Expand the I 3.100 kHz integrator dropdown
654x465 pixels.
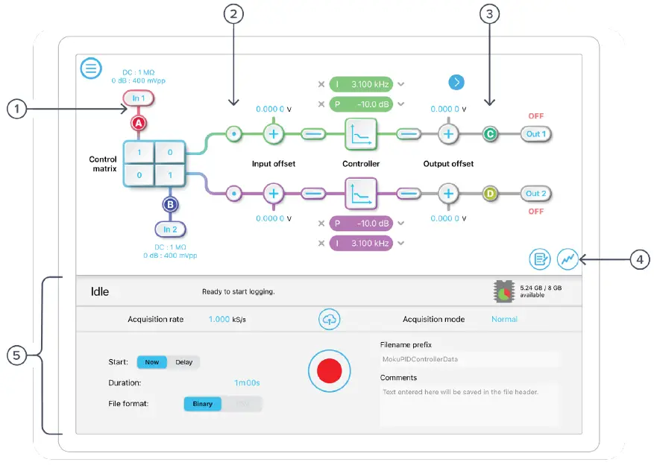tap(400, 83)
